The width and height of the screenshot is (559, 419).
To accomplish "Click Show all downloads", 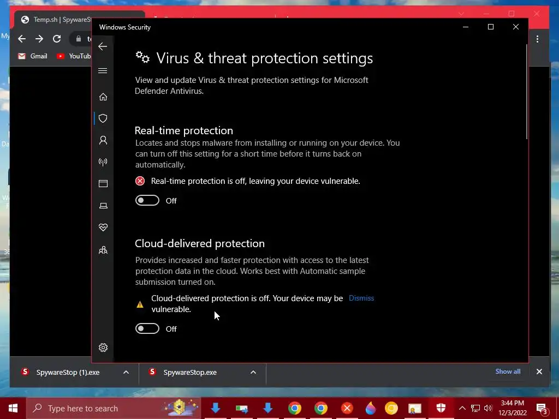I will [508, 372].
